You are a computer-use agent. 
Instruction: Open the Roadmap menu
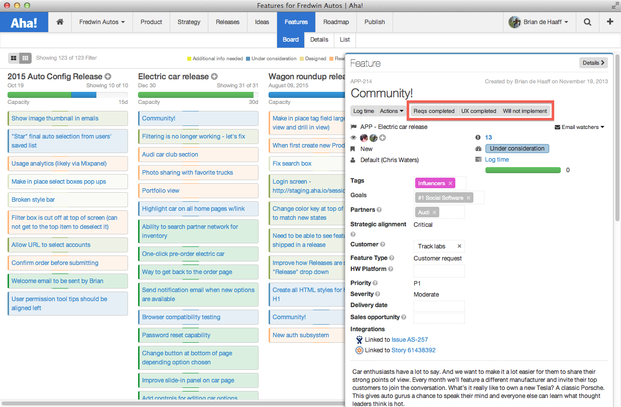click(x=336, y=22)
